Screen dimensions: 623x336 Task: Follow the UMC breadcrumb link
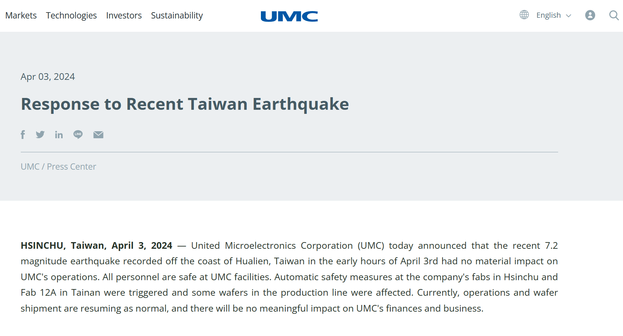pos(30,167)
